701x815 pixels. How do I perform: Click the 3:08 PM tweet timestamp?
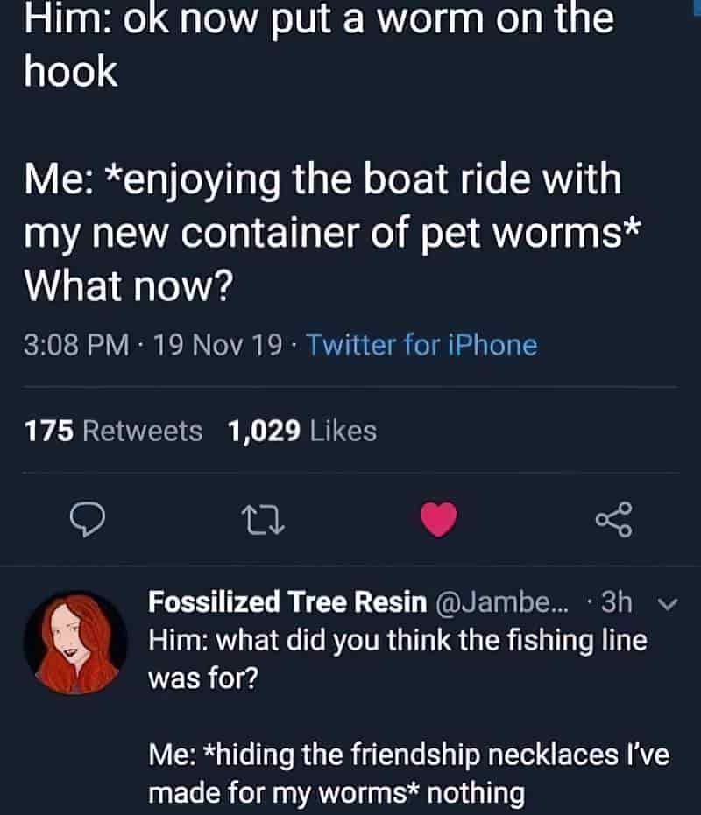coord(76,345)
